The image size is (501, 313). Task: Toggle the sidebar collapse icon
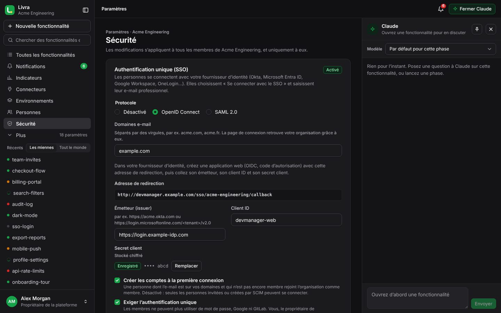click(x=86, y=10)
